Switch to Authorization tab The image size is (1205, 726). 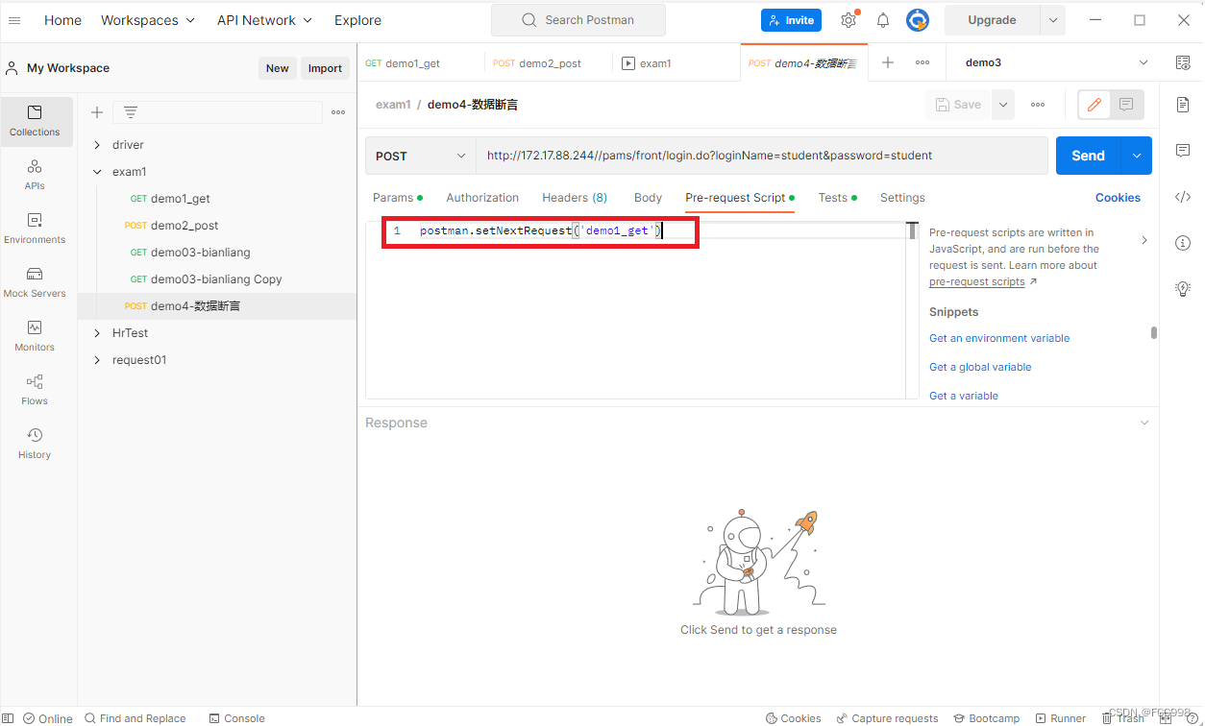pos(482,198)
